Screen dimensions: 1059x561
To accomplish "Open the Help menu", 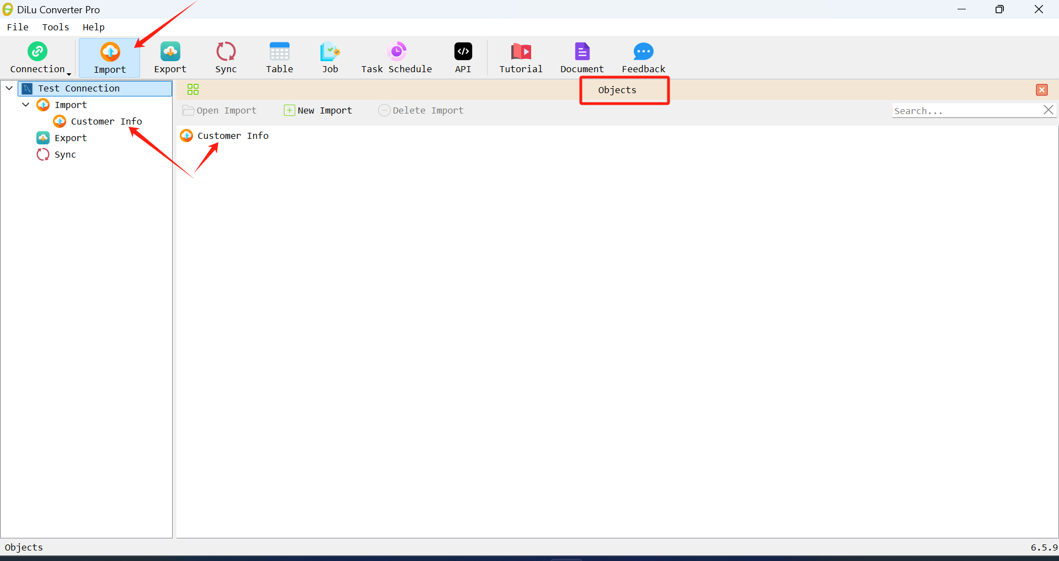I will (94, 27).
